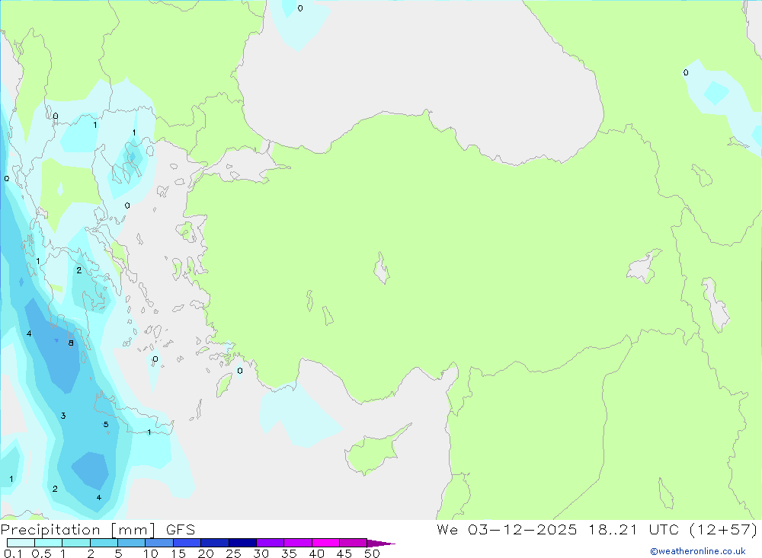The height and width of the screenshot is (558, 762).
Task: Click the 'Precipitation [mm]' title text
Action: pos(78,530)
